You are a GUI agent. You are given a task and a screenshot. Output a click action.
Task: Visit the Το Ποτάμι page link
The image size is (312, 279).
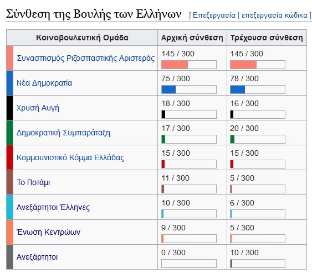[x=33, y=182]
